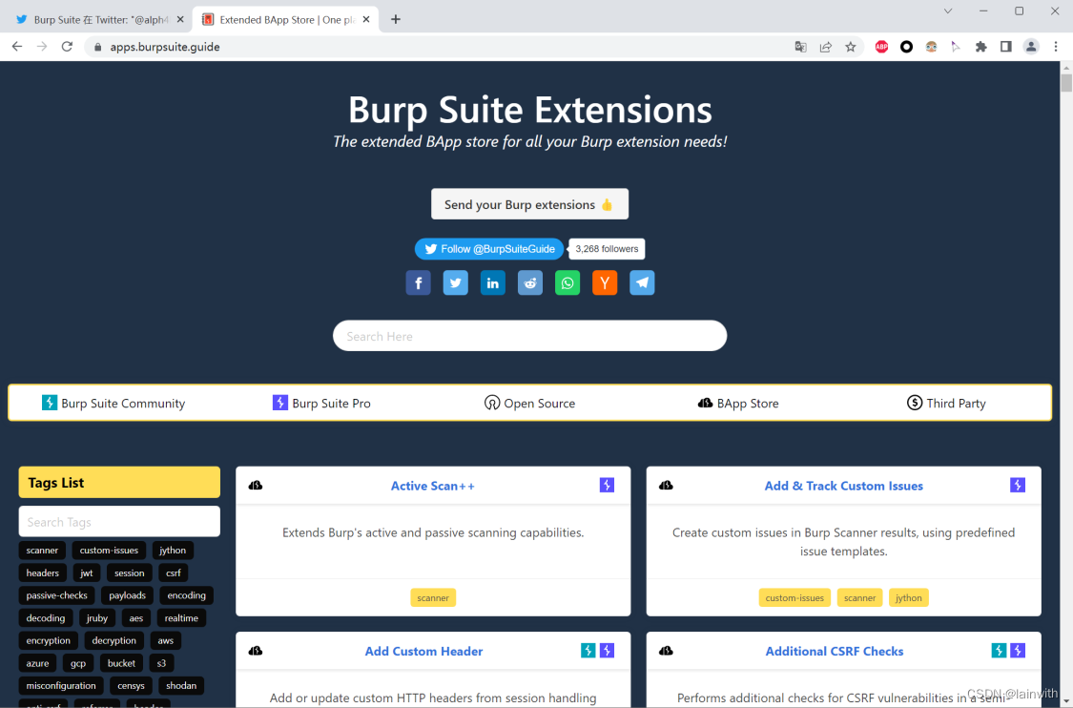Screen dimensions: 1073x708
Task: Select the decryption tag
Action: (113, 640)
